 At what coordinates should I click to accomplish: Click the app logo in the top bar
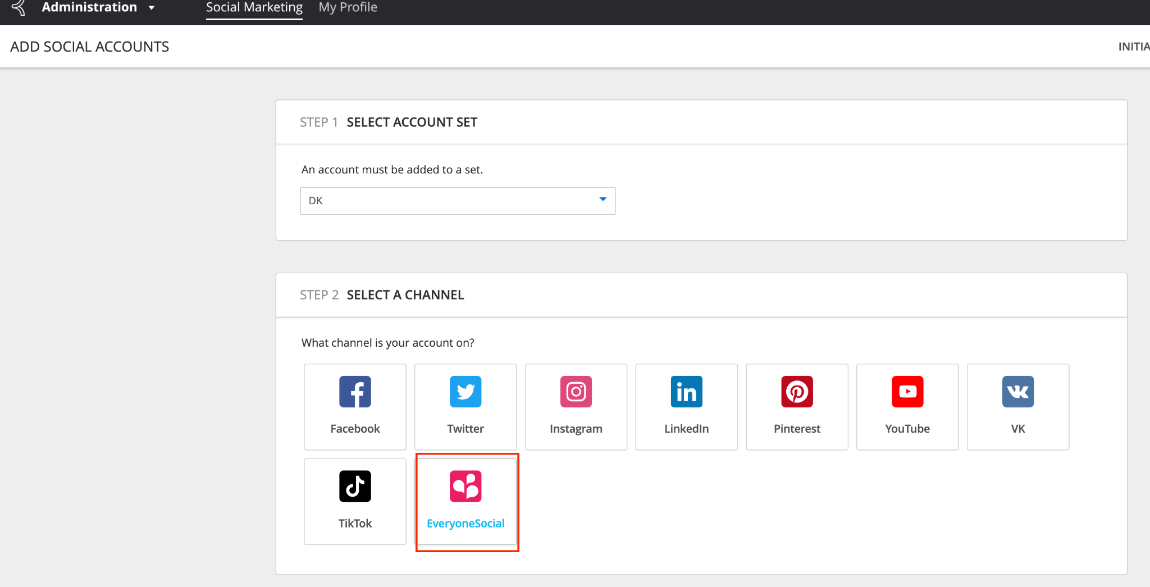(x=17, y=7)
